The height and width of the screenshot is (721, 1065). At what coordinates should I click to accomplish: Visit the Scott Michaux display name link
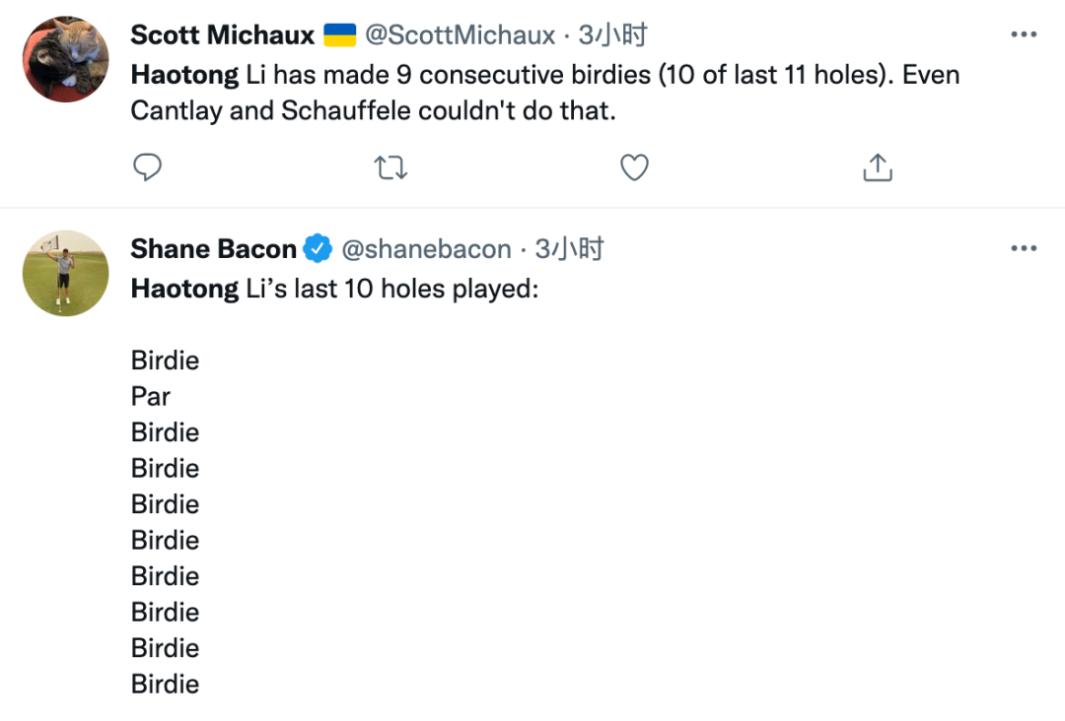pos(222,36)
